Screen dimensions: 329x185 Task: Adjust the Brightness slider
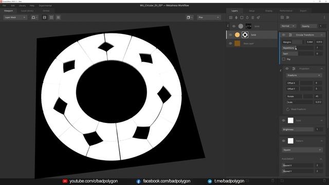click(298, 129)
